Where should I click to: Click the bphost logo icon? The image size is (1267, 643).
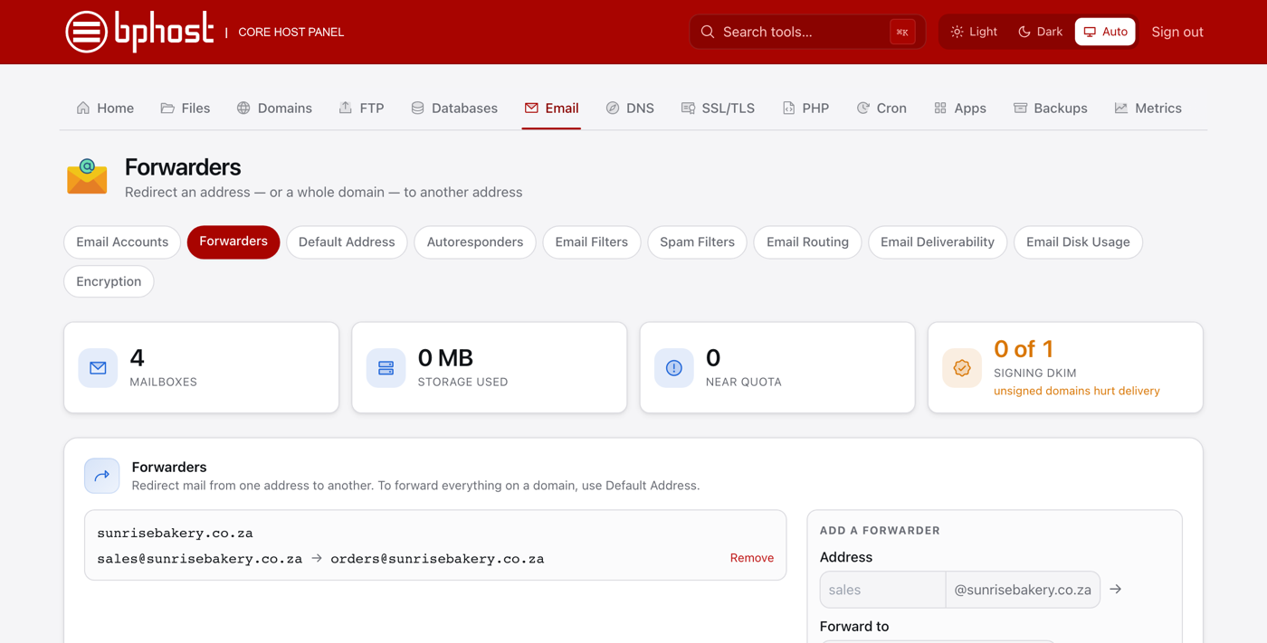click(x=87, y=32)
